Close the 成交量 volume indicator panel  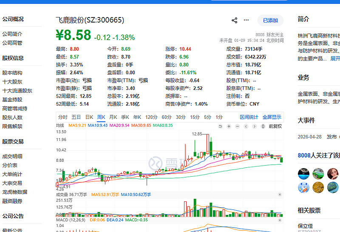coord(280,195)
